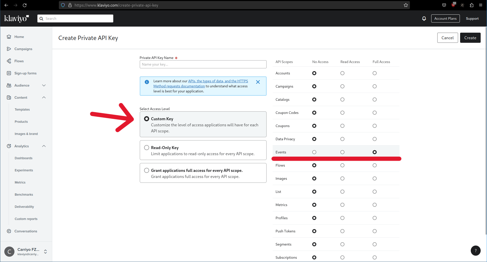Click the browser address bar URL
The height and width of the screenshot is (262, 487).
(116, 5)
